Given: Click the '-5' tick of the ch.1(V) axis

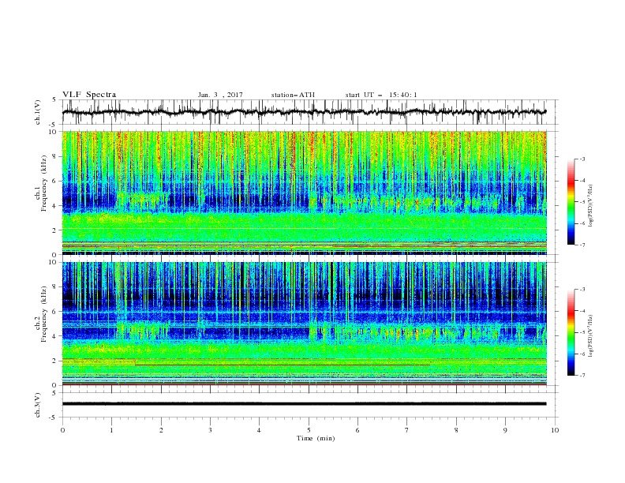Looking at the screenshot, I should pyautogui.click(x=54, y=125).
